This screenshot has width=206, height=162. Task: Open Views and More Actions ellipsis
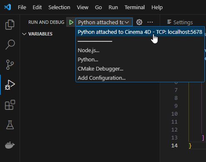click(x=150, y=22)
